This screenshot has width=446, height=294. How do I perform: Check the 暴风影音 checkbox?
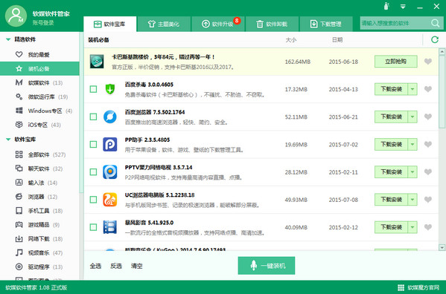pyautogui.click(x=93, y=227)
